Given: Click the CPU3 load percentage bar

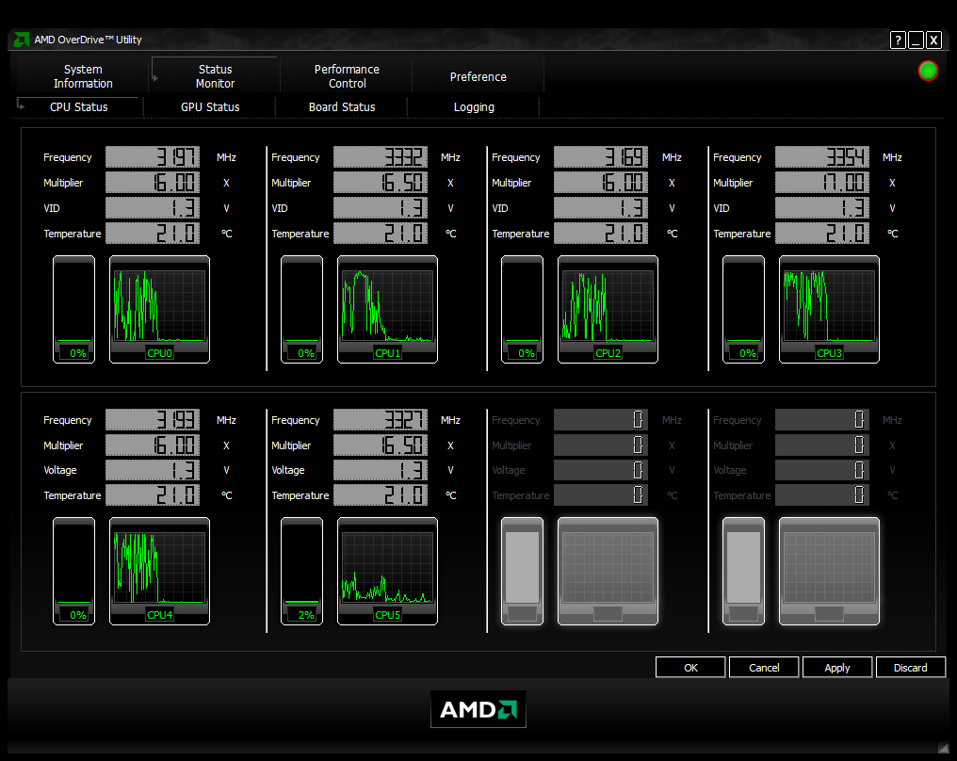Looking at the screenshot, I should (x=743, y=310).
